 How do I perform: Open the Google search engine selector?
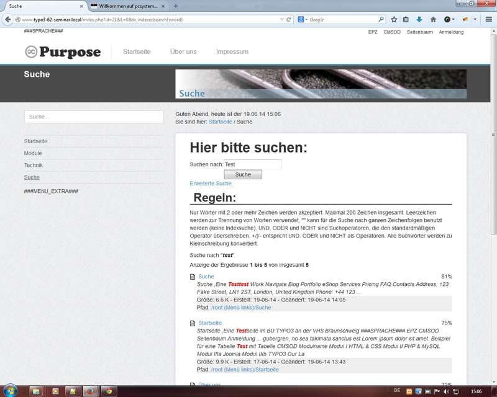303,20
